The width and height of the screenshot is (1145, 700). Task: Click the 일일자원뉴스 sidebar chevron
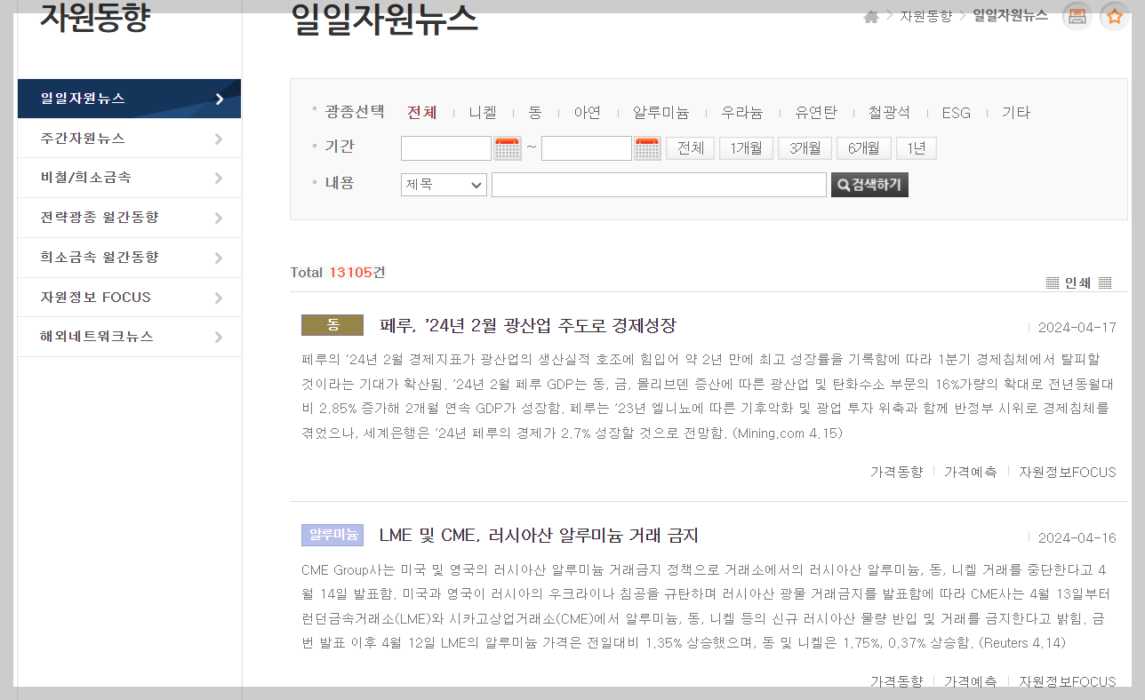coord(219,99)
